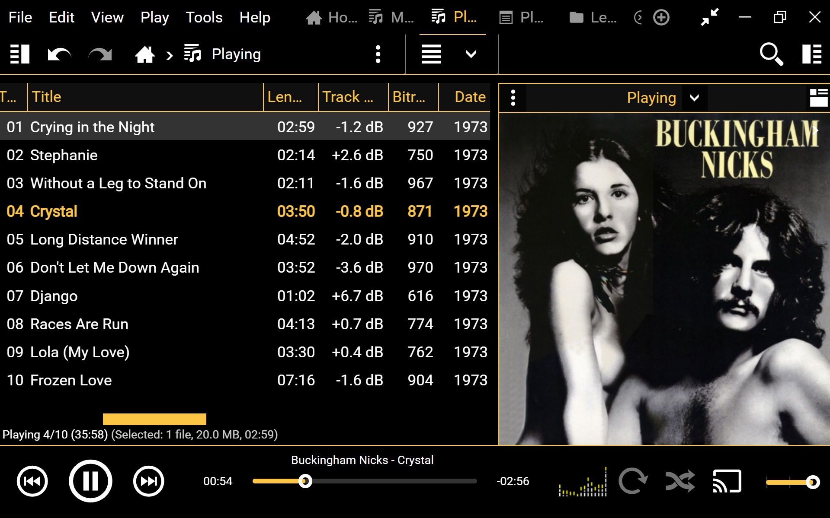Switch to the Music tab

pyautogui.click(x=391, y=17)
